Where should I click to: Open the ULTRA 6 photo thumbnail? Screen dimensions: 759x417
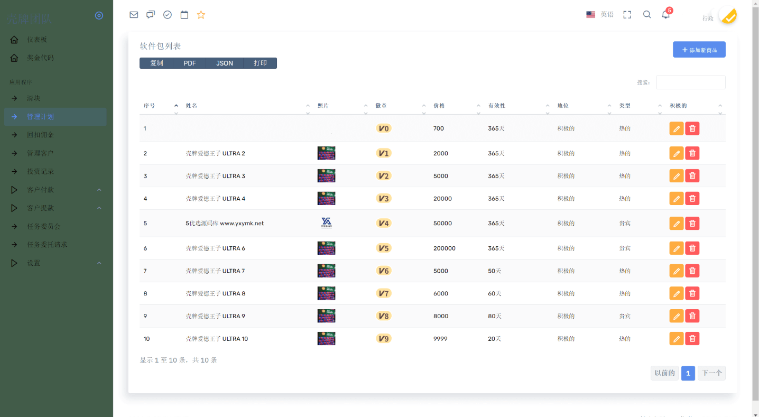click(x=326, y=248)
